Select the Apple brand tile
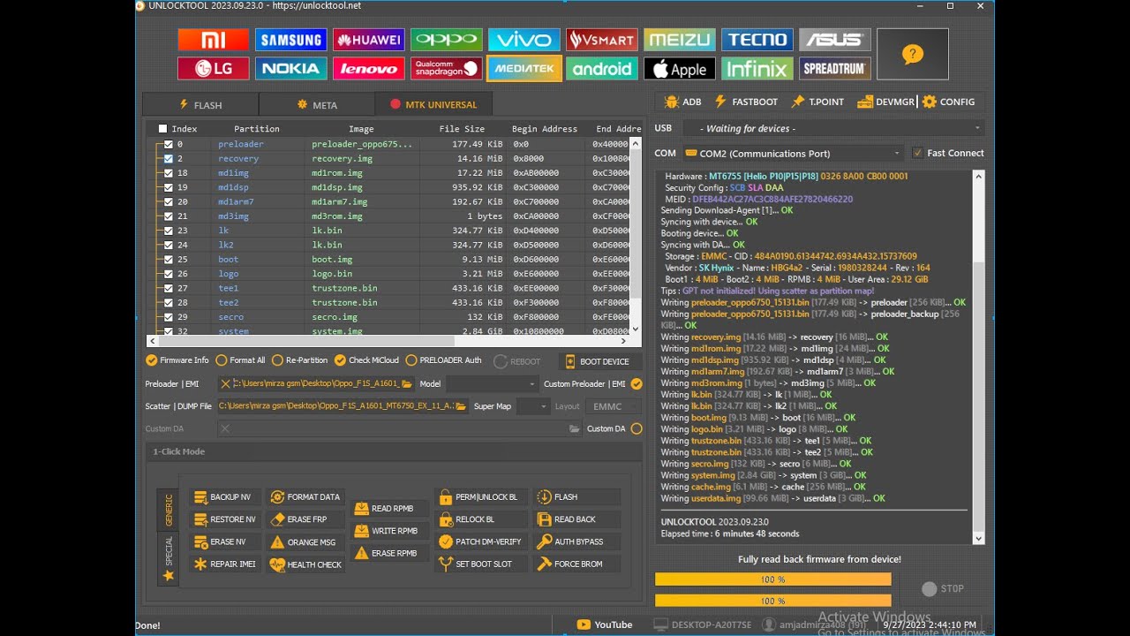1130x636 pixels. (x=679, y=69)
